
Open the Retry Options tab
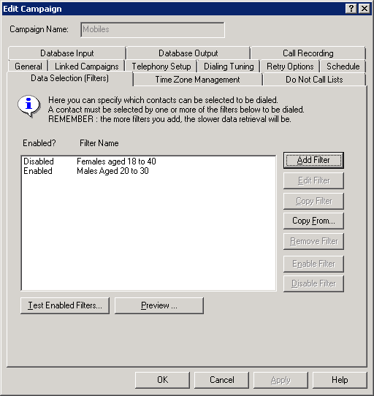tap(290, 66)
